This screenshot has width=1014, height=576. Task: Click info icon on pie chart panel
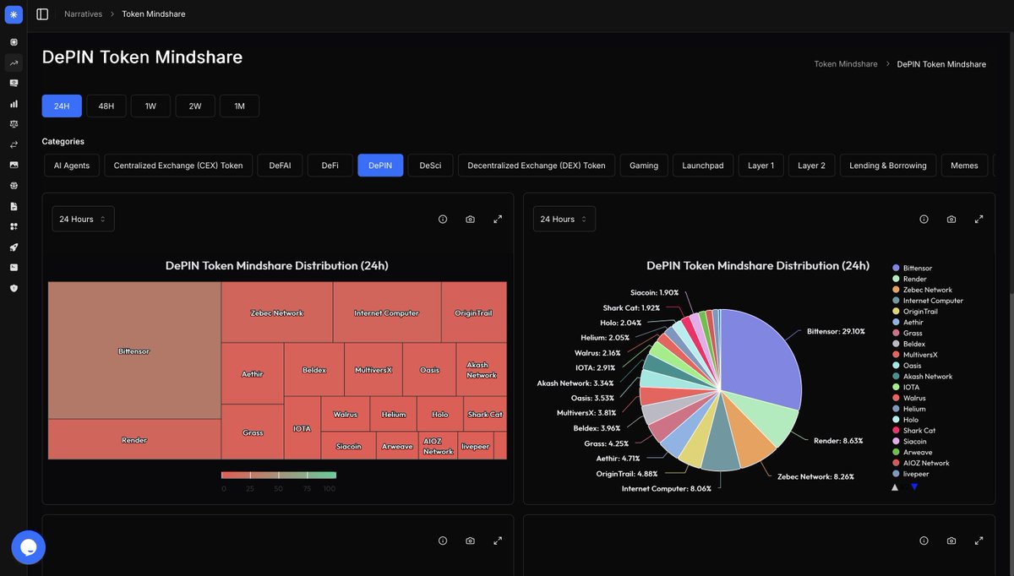[924, 219]
